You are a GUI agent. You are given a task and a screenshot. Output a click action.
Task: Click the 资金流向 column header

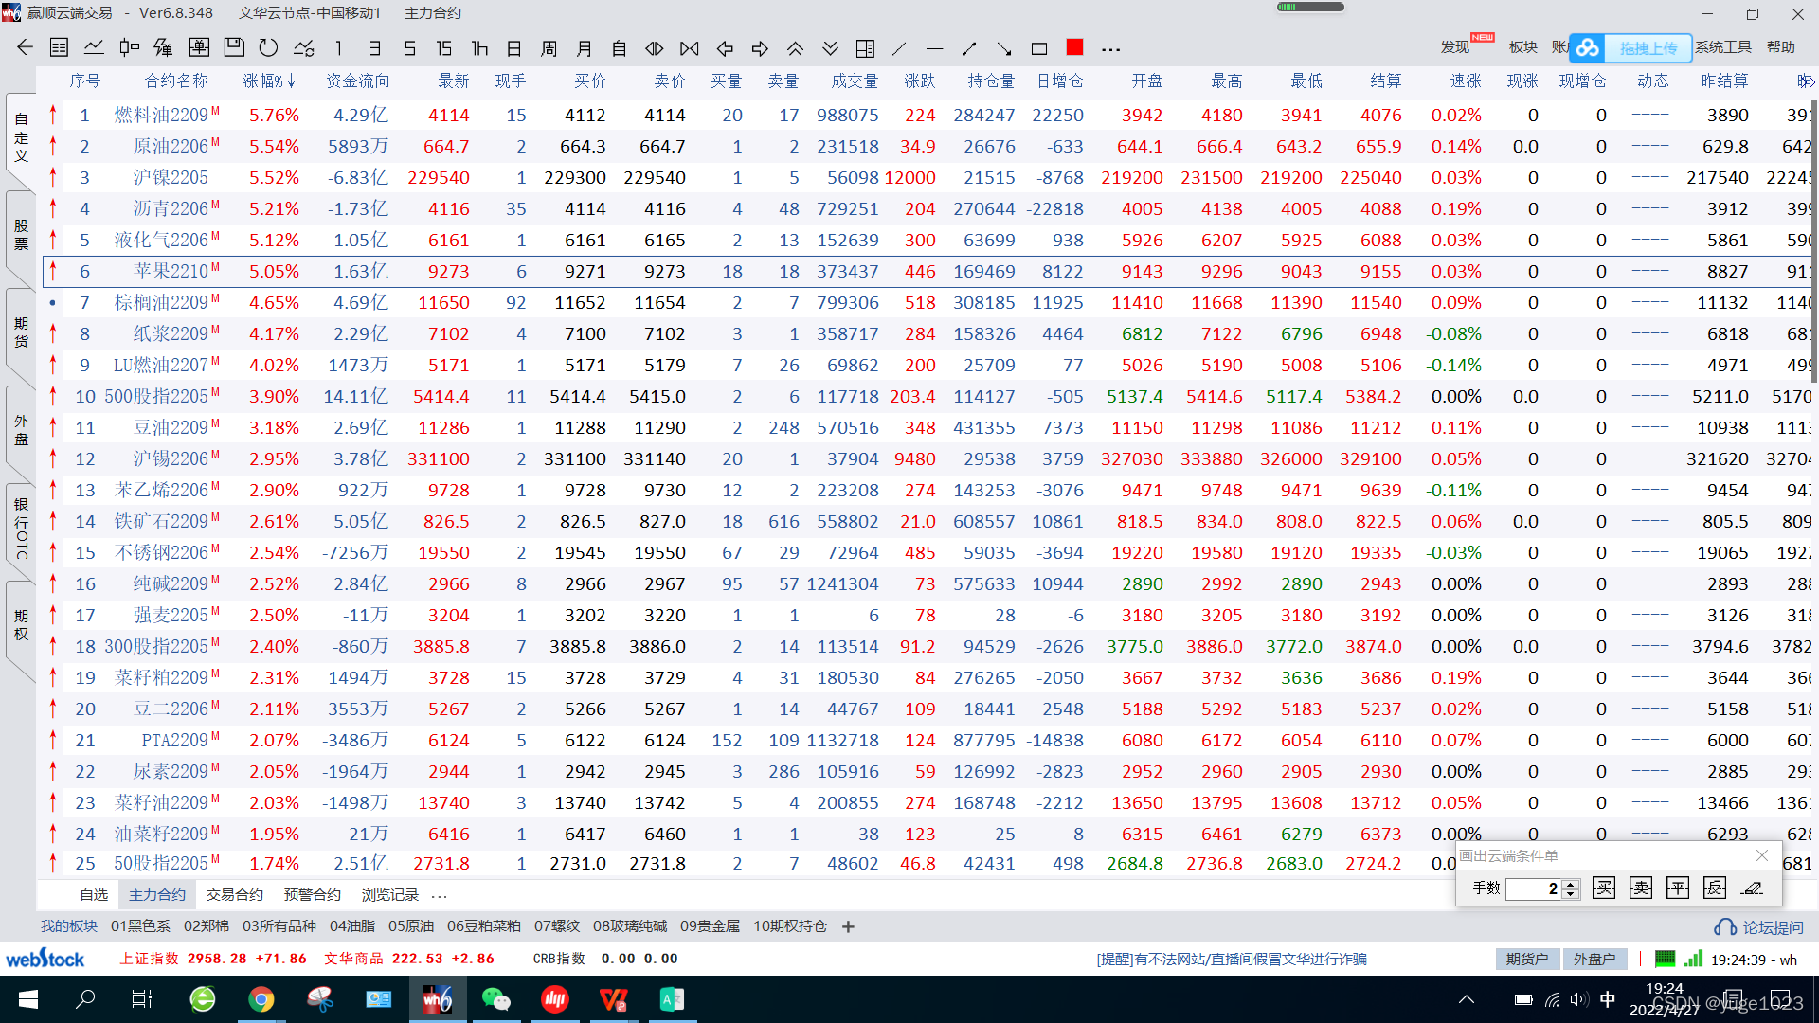[x=358, y=81]
